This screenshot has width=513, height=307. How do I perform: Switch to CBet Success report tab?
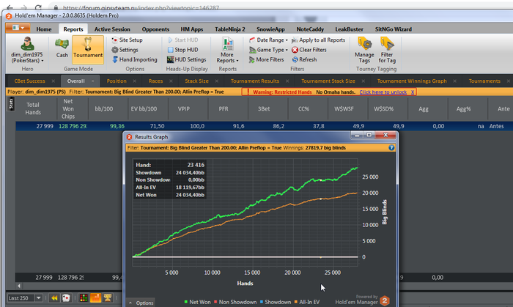pos(30,81)
